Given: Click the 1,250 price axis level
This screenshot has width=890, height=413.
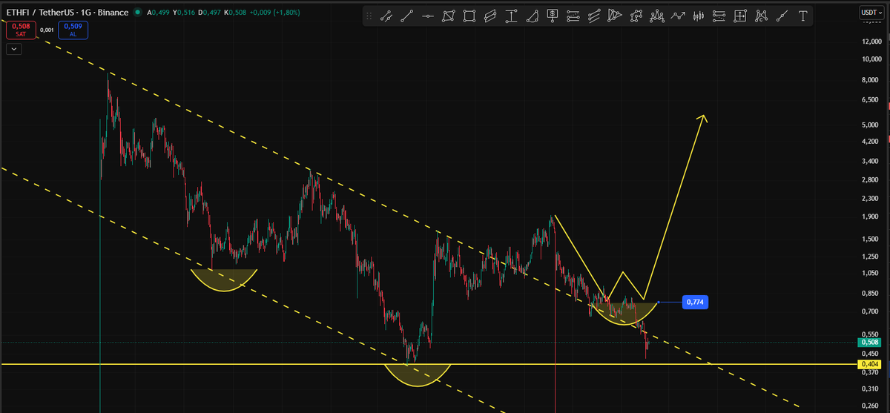Looking at the screenshot, I should [869, 256].
